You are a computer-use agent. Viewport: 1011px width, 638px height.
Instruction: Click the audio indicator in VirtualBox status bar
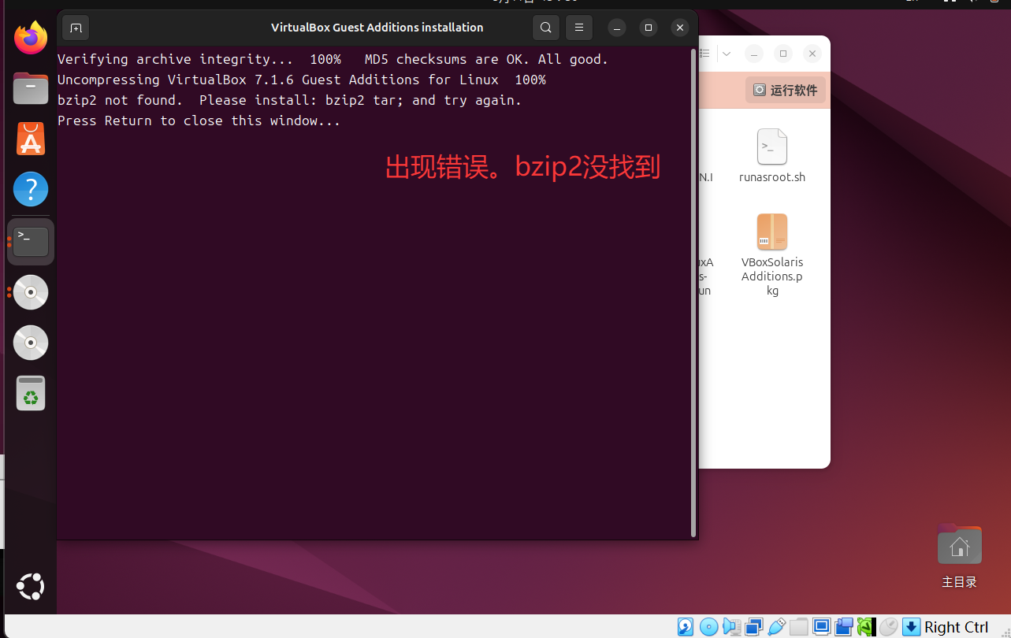[x=731, y=627]
